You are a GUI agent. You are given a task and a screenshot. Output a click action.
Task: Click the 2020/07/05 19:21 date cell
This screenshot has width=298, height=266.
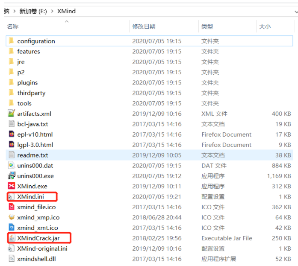tap(157, 196)
